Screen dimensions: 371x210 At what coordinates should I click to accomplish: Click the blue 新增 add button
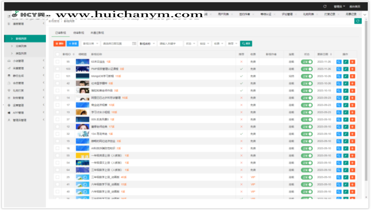[x=73, y=44]
